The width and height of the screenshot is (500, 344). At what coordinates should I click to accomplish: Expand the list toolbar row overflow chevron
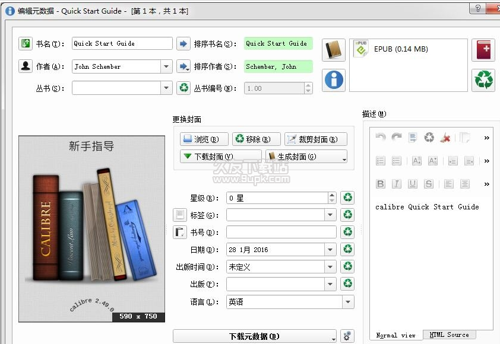click(x=486, y=161)
